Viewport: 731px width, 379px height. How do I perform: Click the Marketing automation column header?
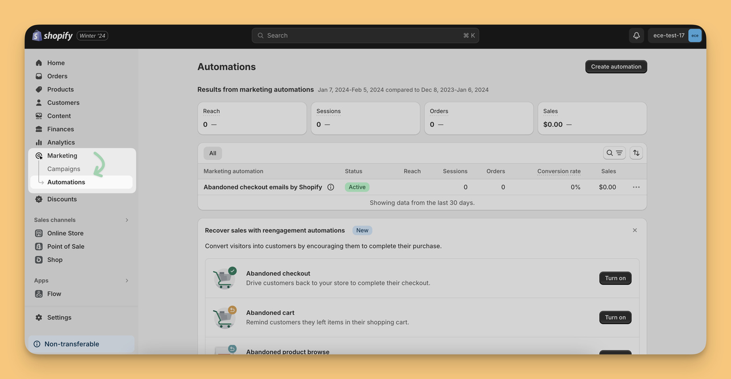coord(234,171)
